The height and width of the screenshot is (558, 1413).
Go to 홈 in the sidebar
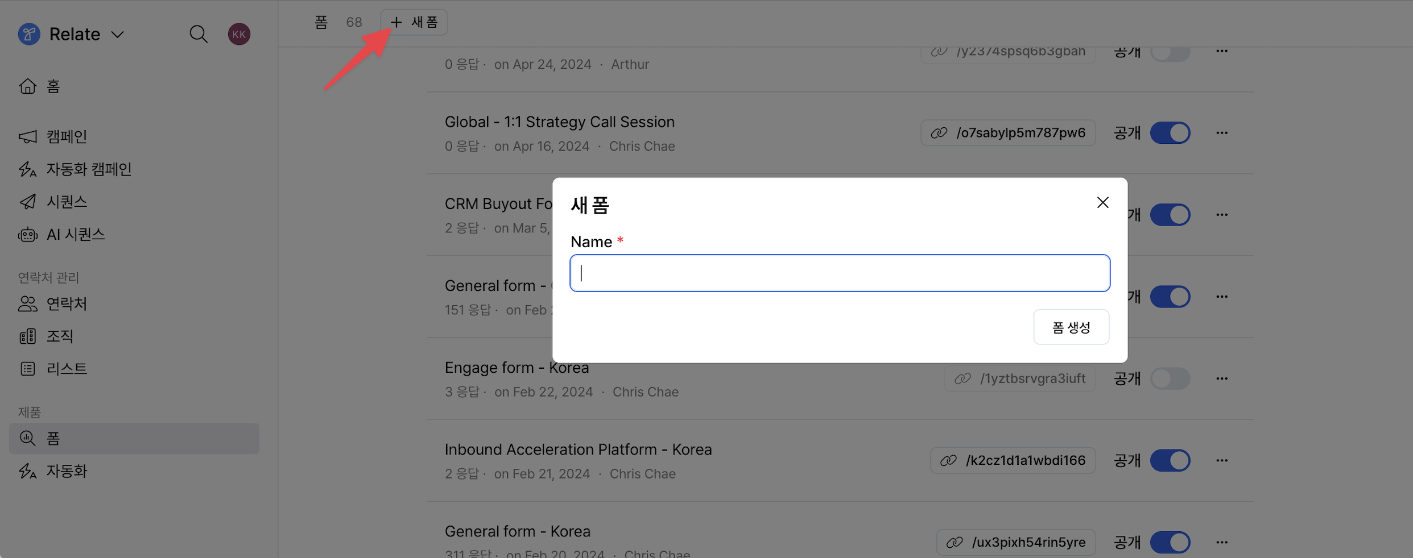pos(134,86)
